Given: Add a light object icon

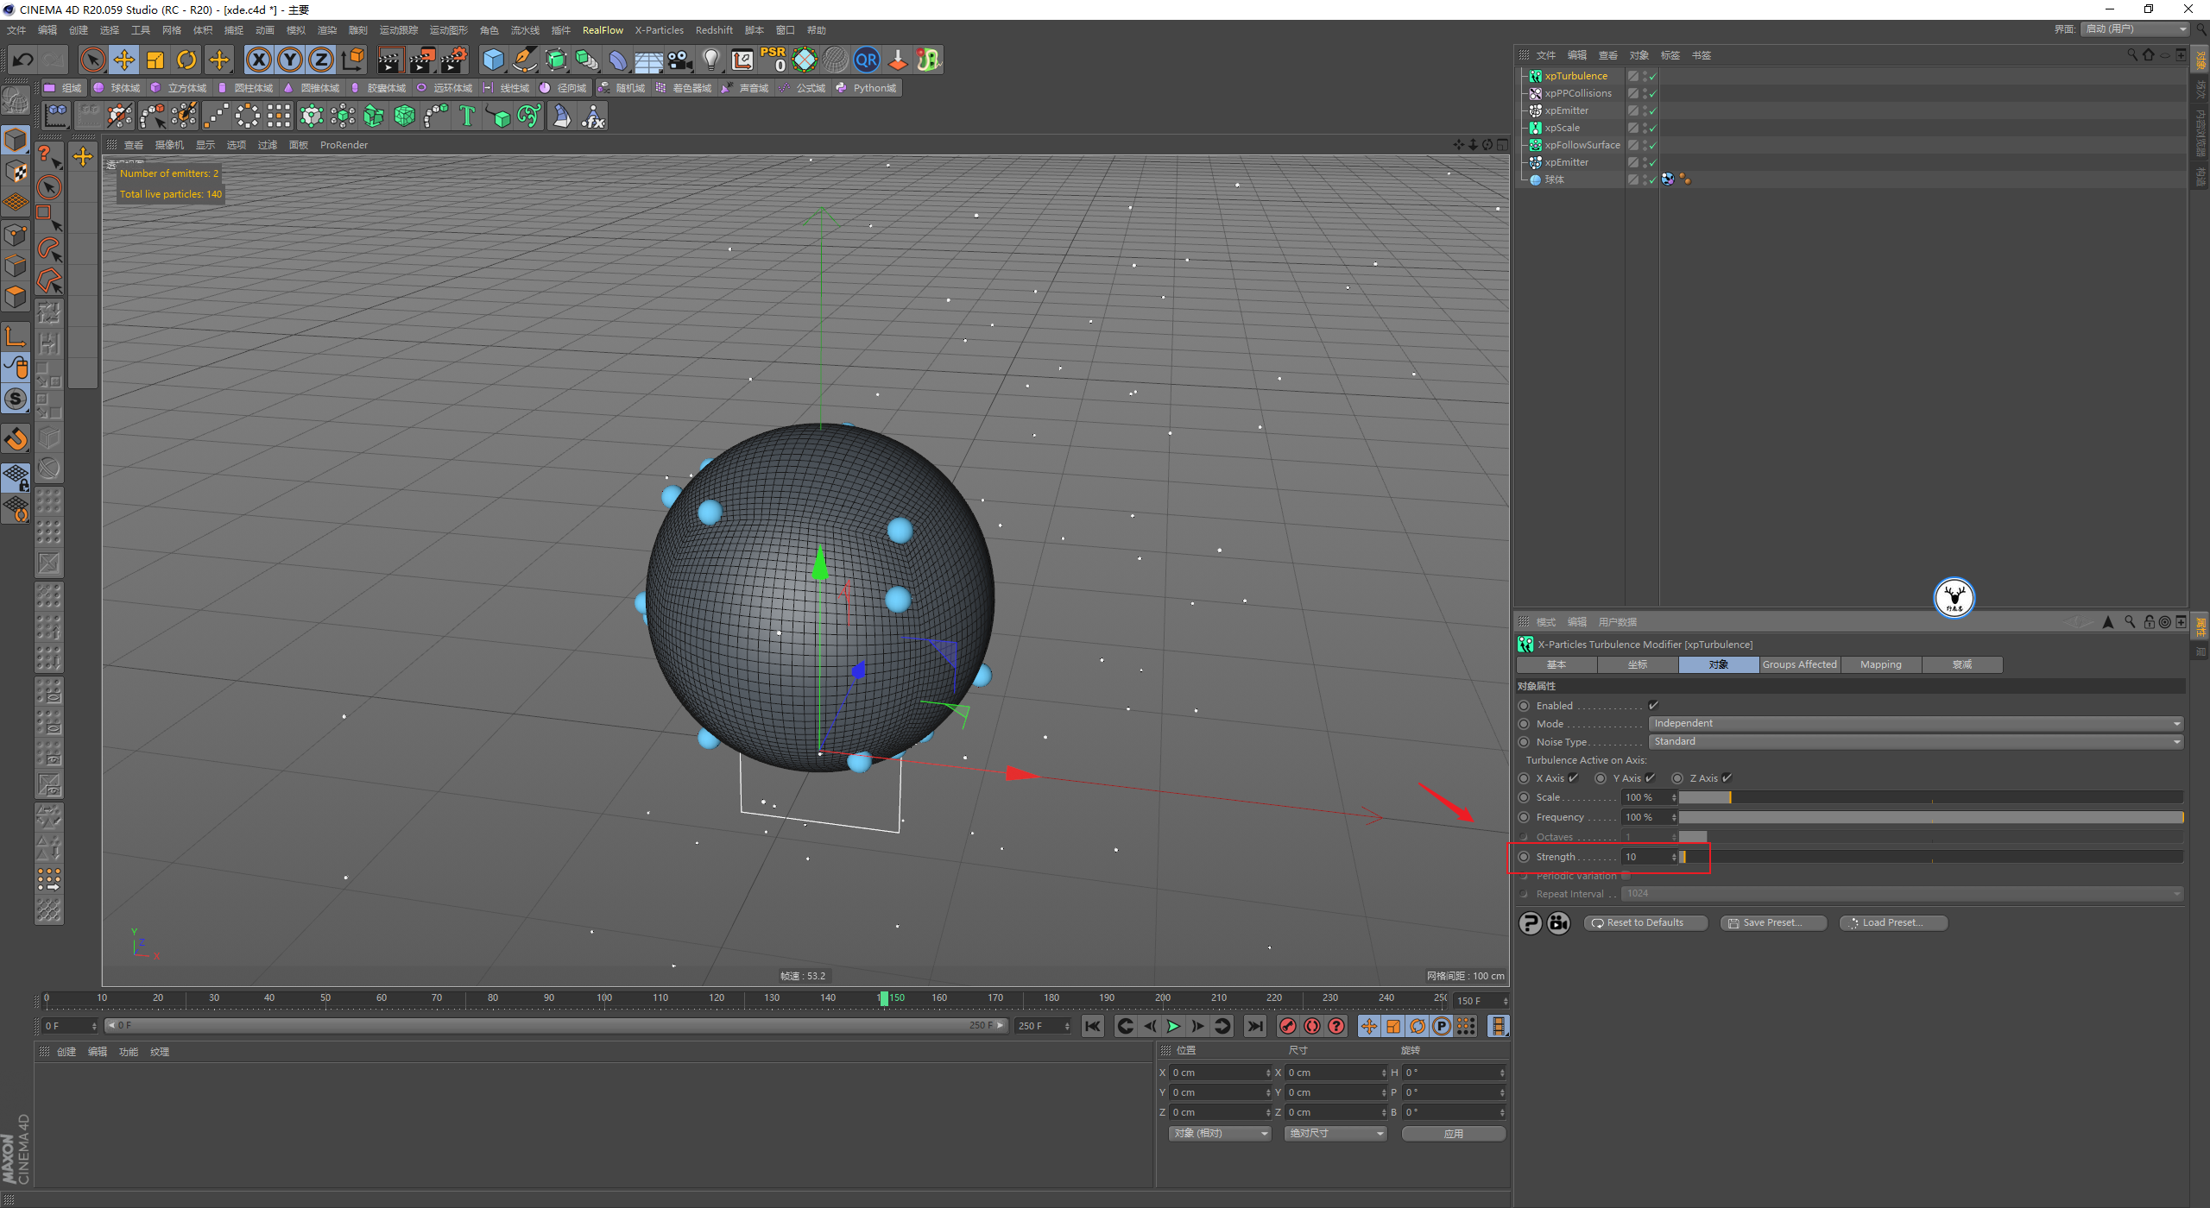Looking at the screenshot, I should [x=710, y=60].
